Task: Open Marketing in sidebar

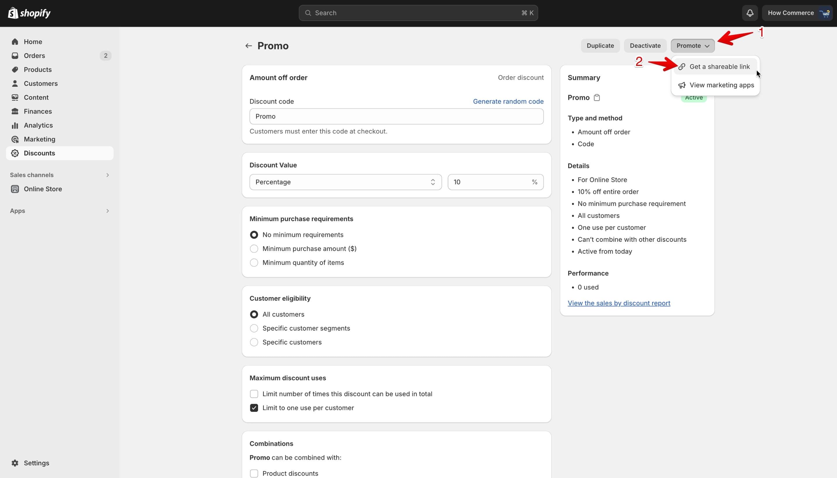Action: tap(60, 139)
